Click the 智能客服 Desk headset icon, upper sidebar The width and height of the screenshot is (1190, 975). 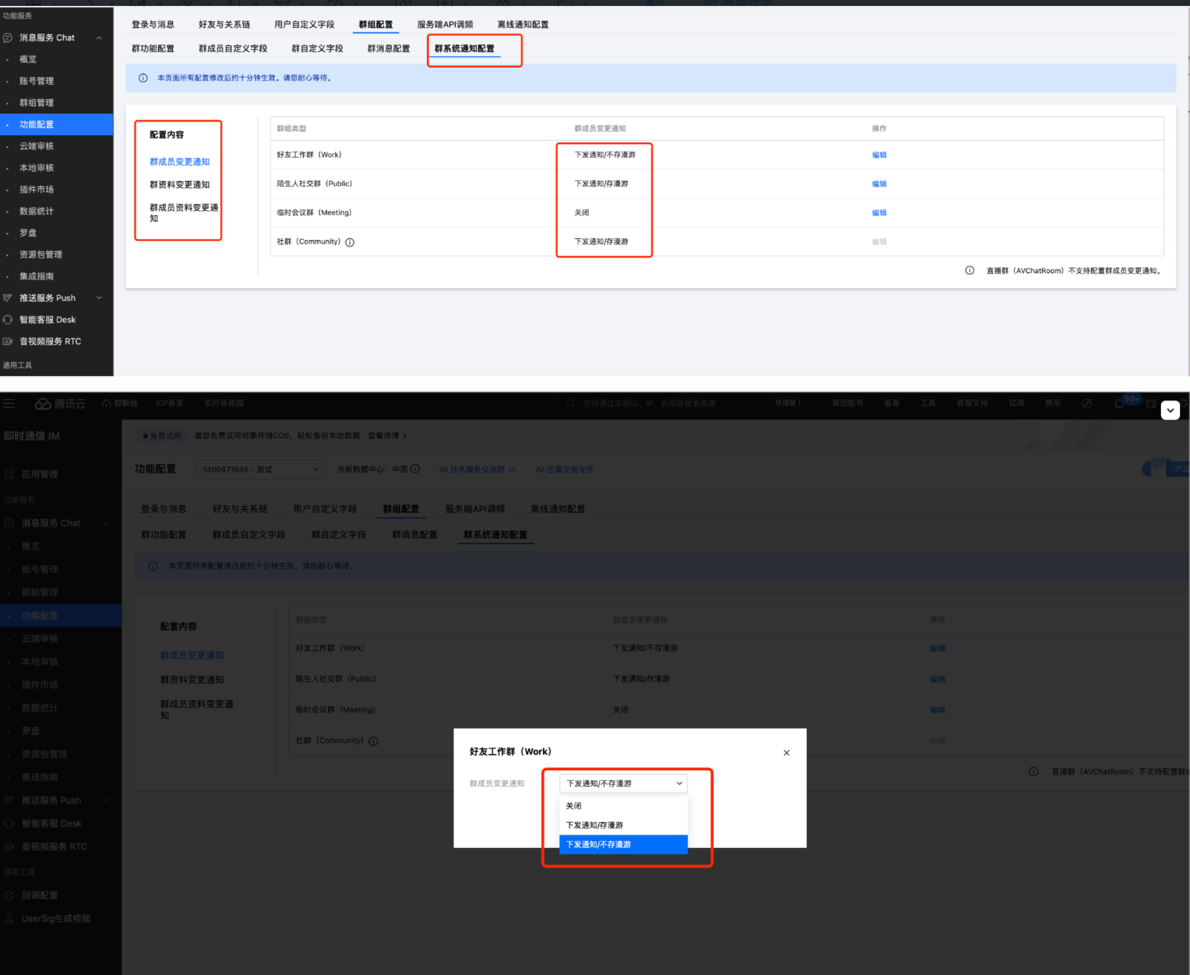click(x=8, y=320)
